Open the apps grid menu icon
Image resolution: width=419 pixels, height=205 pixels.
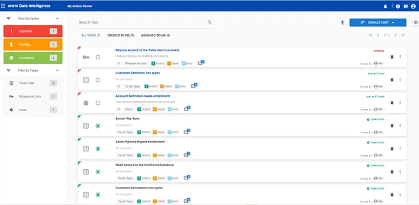(x=3, y=6)
